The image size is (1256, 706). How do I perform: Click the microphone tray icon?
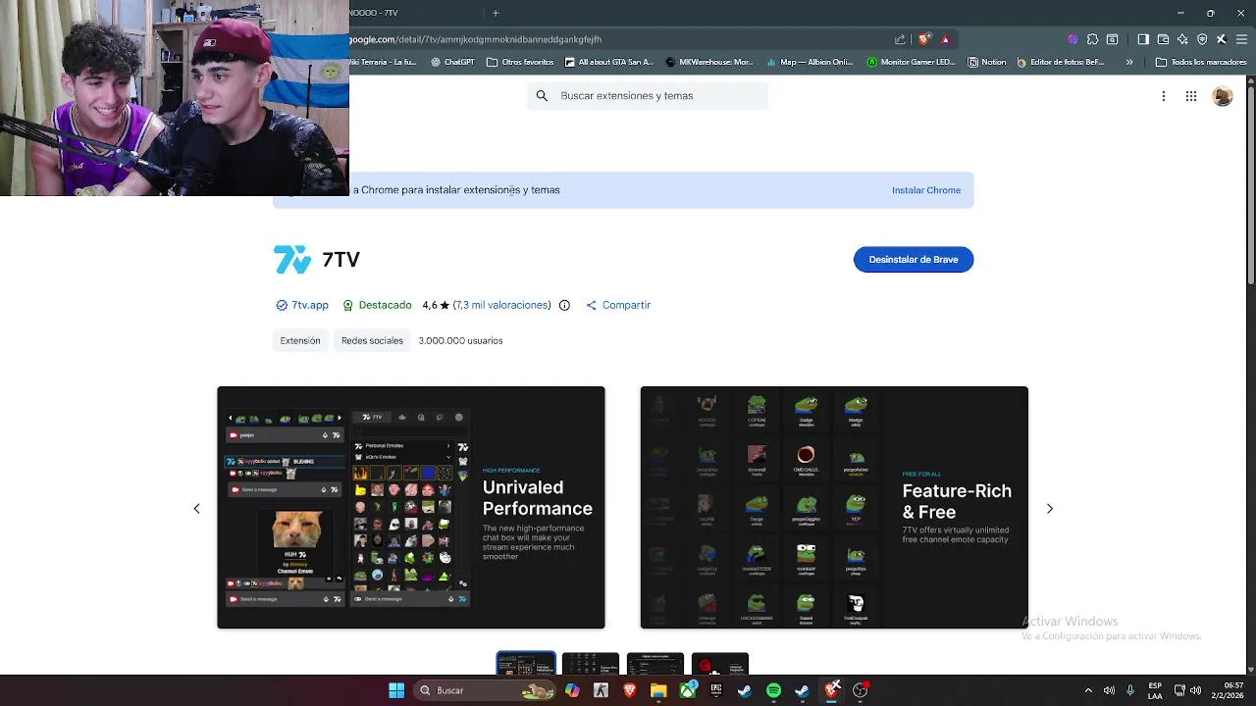pyautogui.click(x=1130, y=690)
